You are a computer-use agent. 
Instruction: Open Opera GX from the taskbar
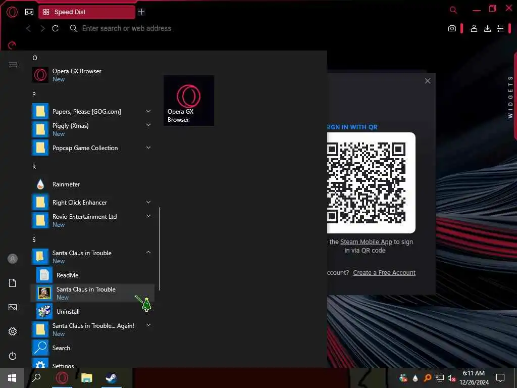coord(62,378)
